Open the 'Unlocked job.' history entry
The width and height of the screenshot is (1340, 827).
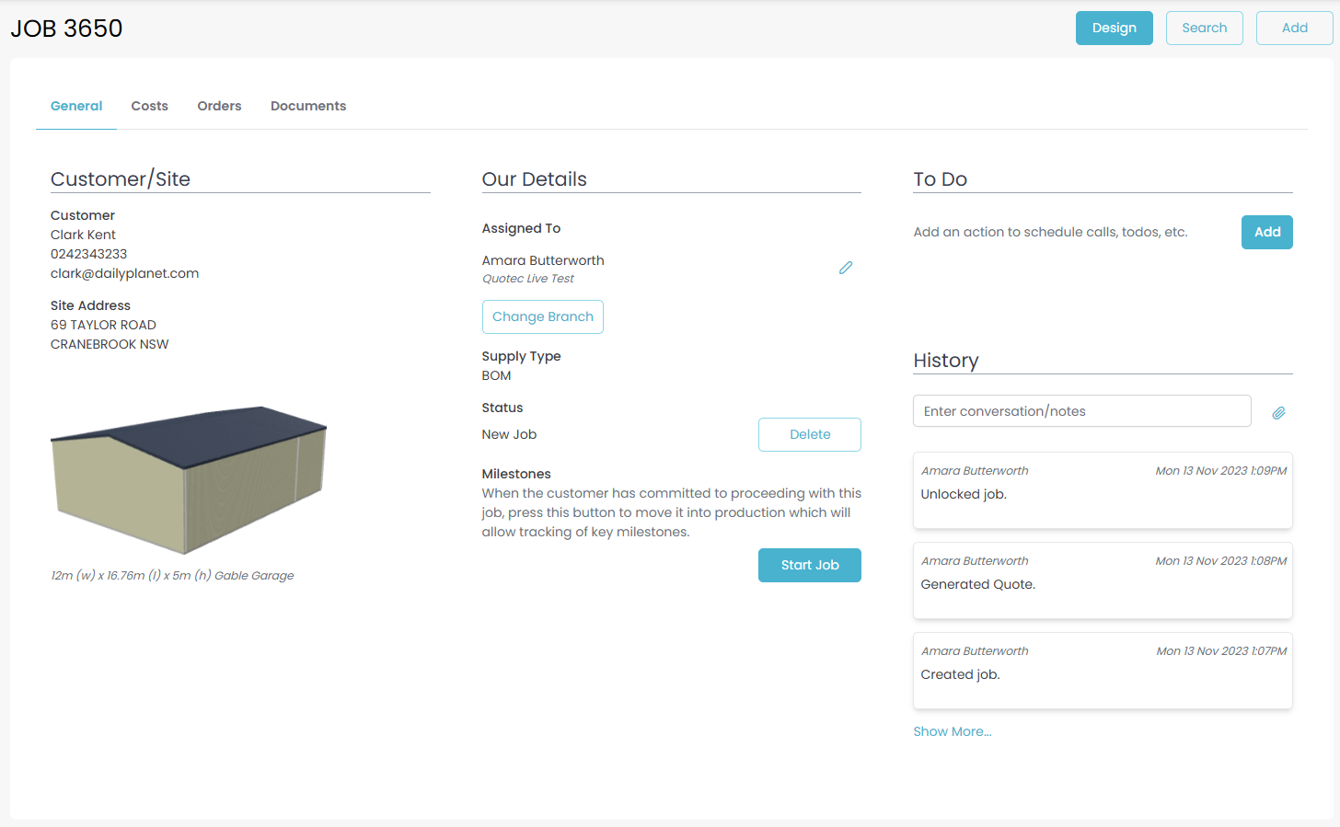tap(1103, 490)
